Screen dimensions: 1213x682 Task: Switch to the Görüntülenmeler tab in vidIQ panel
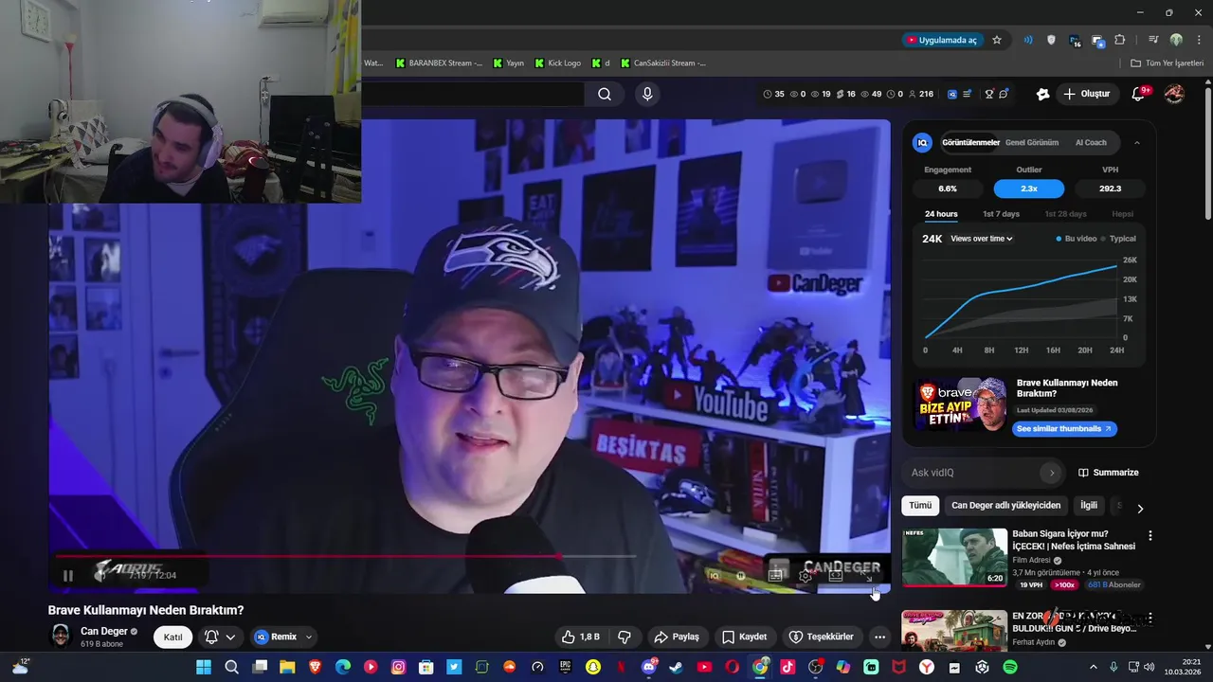(970, 143)
